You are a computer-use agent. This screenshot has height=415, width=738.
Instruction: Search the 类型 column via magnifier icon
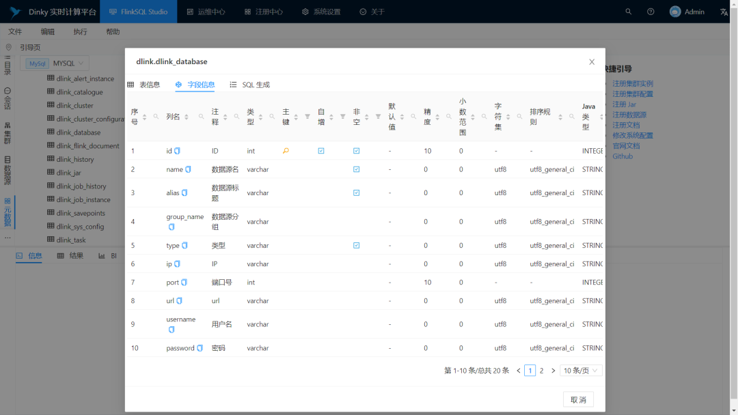pos(272,117)
